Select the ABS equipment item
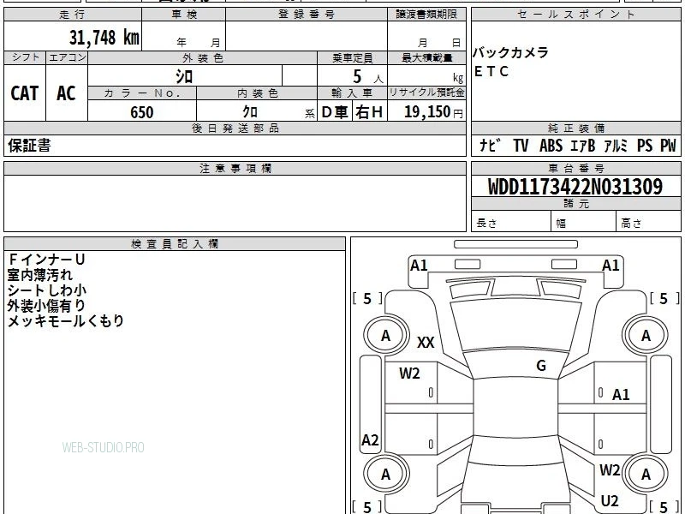The image size is (685, 514). pyautogui.click(x=551, y=145)
